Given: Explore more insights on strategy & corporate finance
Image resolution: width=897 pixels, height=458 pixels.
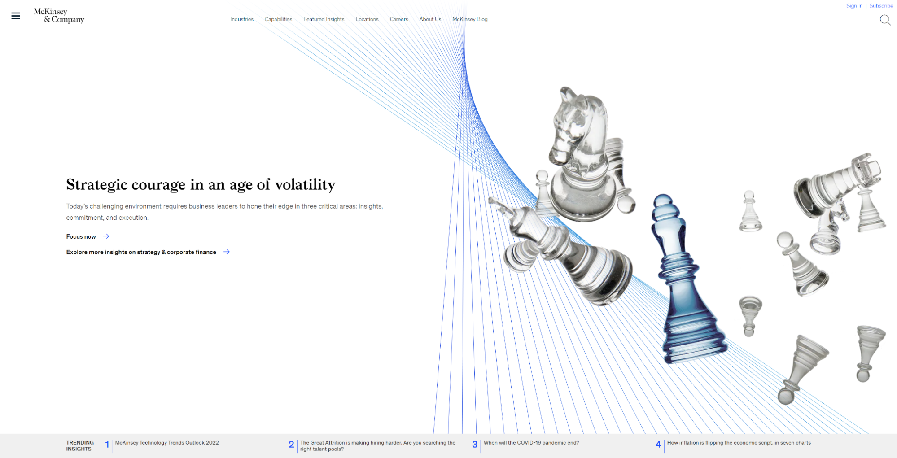Looking at the screenshot, I should [x=141, y=252].
